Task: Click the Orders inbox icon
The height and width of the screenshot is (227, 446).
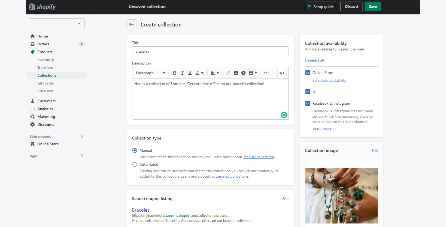Action: tap(32, 44)
